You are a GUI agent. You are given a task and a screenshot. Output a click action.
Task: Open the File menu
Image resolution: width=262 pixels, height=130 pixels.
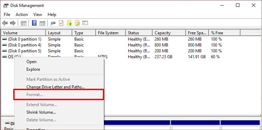pyautogui.click(x=7, y=15)
